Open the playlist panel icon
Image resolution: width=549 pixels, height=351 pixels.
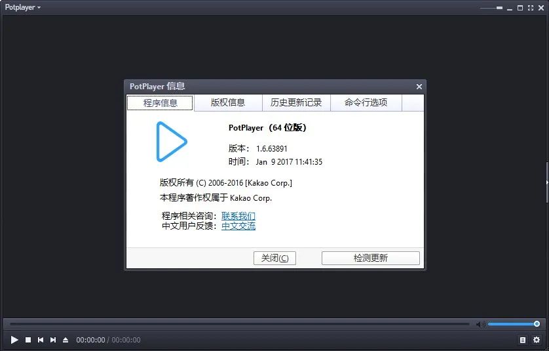click(523, 340)
